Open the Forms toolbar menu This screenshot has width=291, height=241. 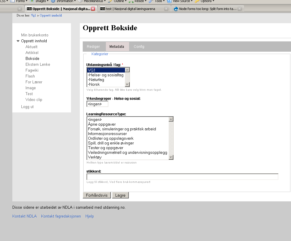tap(19, 1)
